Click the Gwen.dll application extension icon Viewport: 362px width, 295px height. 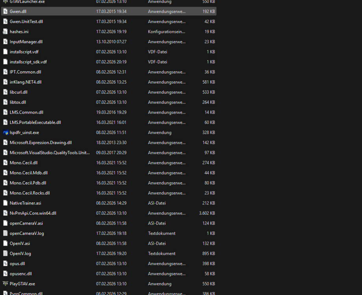6,11
